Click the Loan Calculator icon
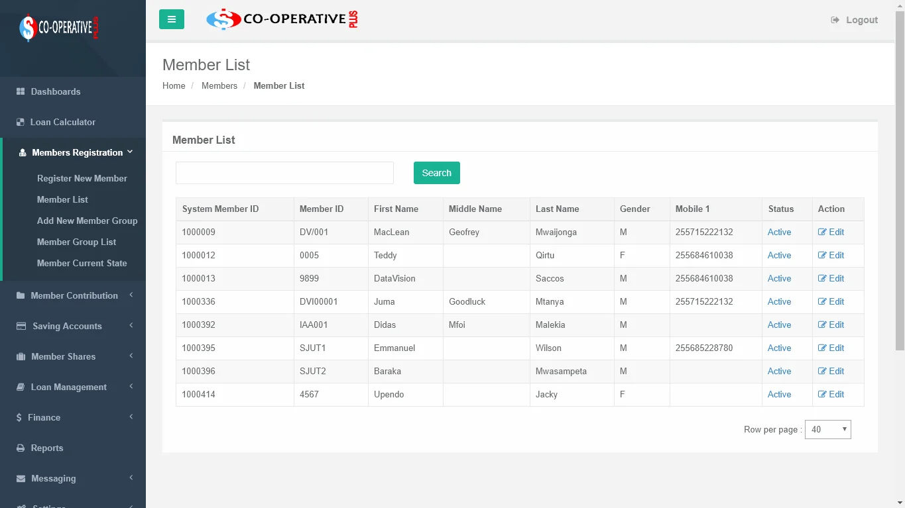Viewport: 905px width, 508px height. 21,122
